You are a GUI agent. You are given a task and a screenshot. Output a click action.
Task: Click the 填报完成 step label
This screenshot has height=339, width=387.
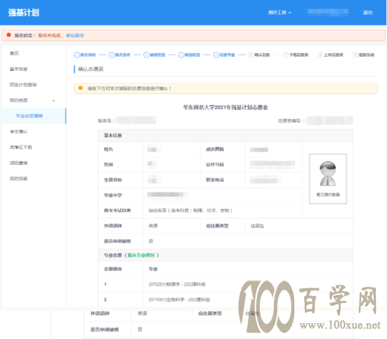point(367,55)
